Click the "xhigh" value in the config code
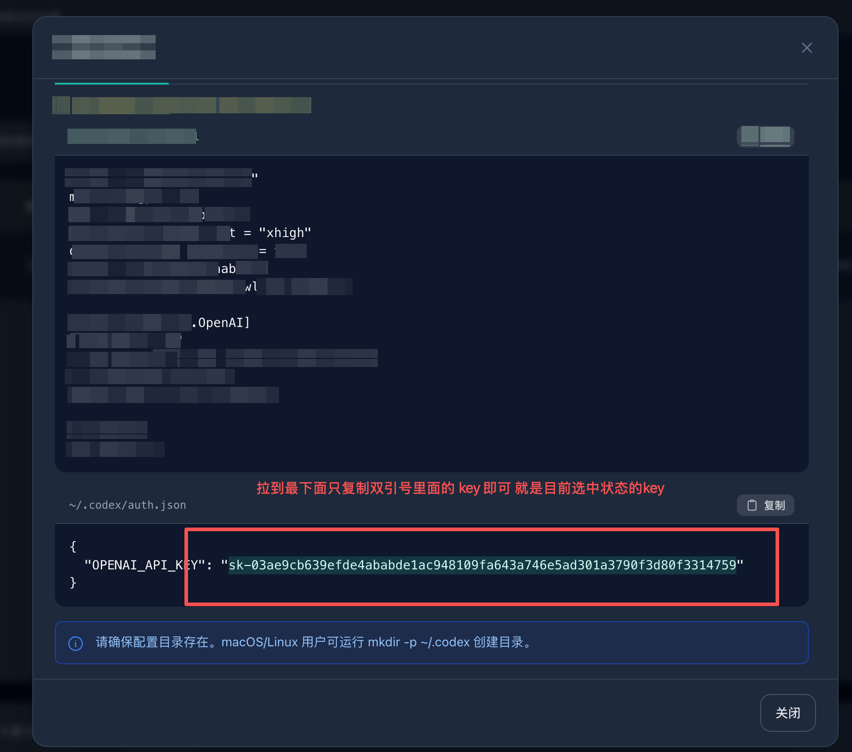852x752 pixels. [285, 233]
